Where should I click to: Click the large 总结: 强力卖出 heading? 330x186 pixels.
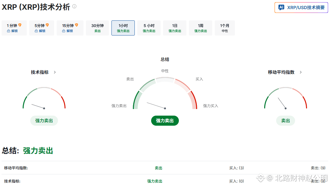[x=27, y=151]
